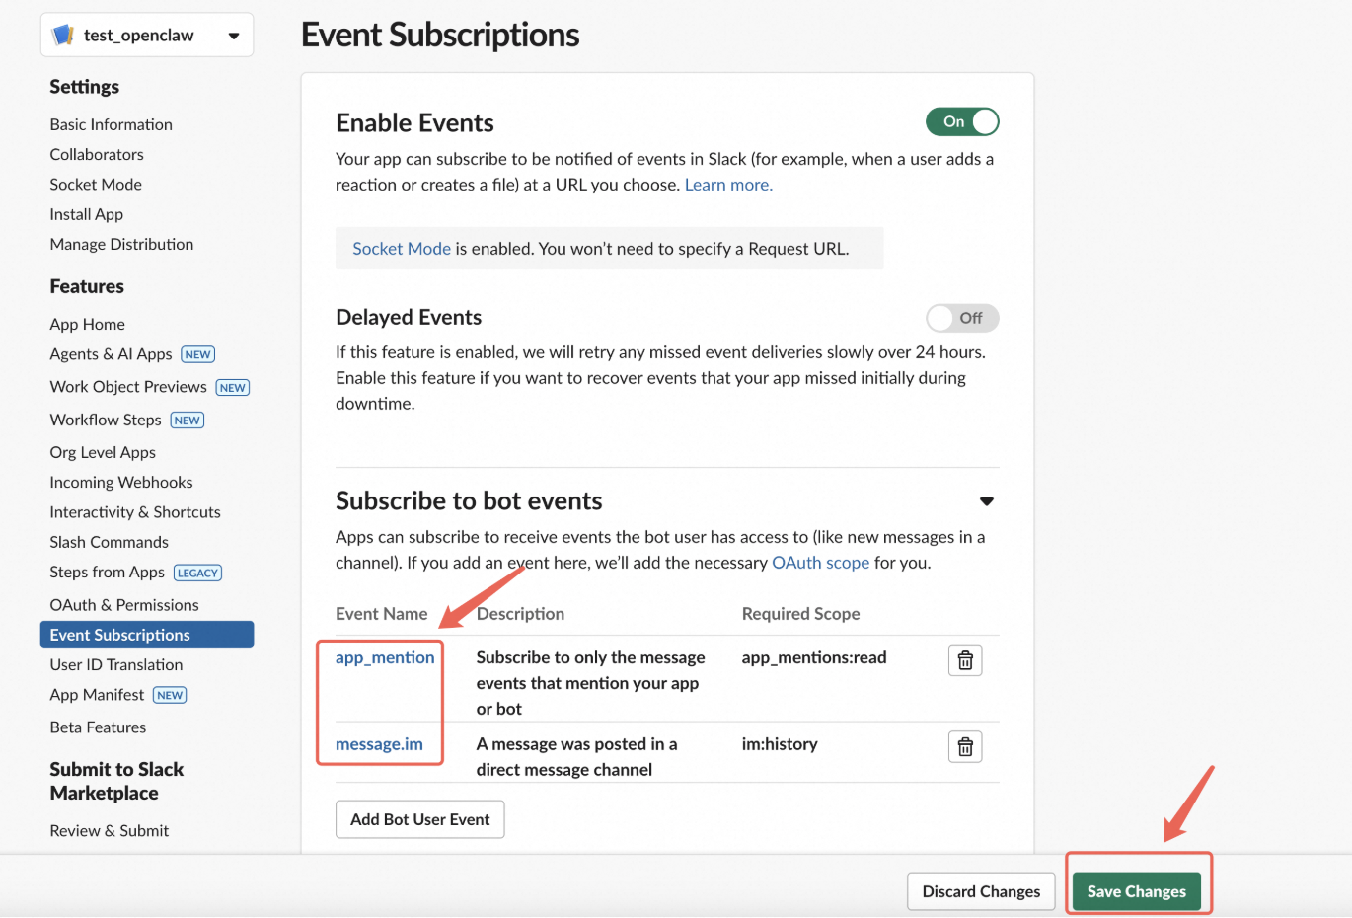This screenshot has width=1352, height=918.
Task: Click the app_mentions:read required scope text
Action: click(814, 657)
